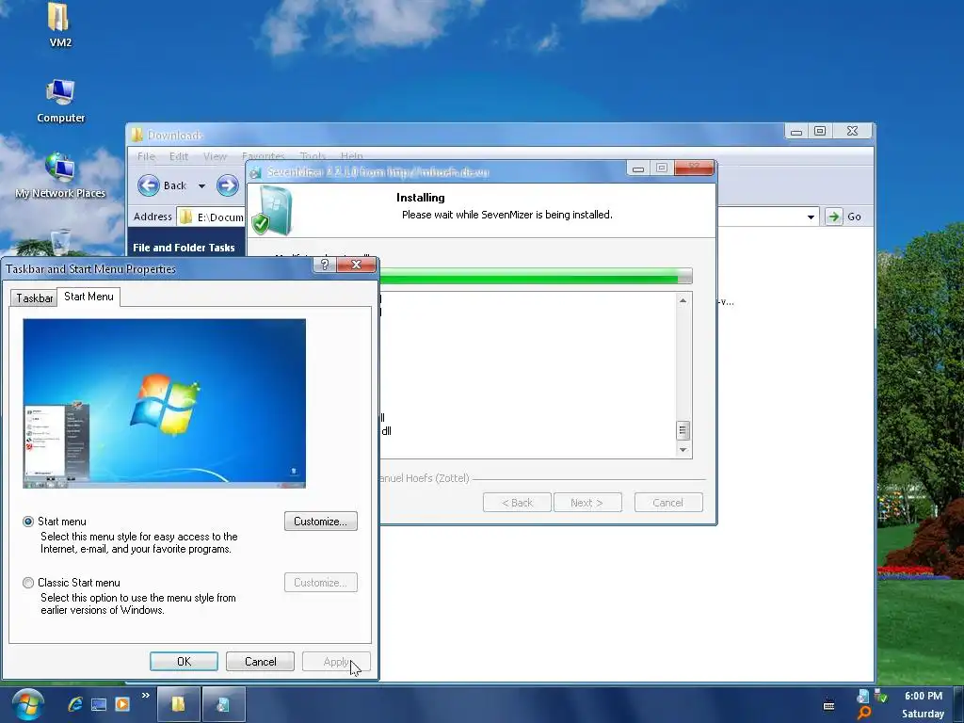Click the installer log scroll down arrow
The height and width of the screenshot is (723, 964).
683,450
